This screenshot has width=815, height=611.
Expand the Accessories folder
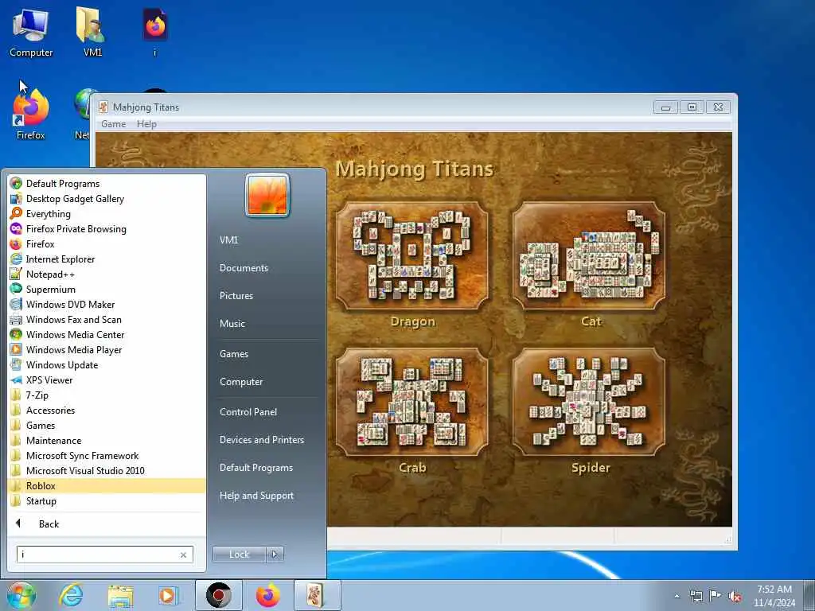(107, 410)
